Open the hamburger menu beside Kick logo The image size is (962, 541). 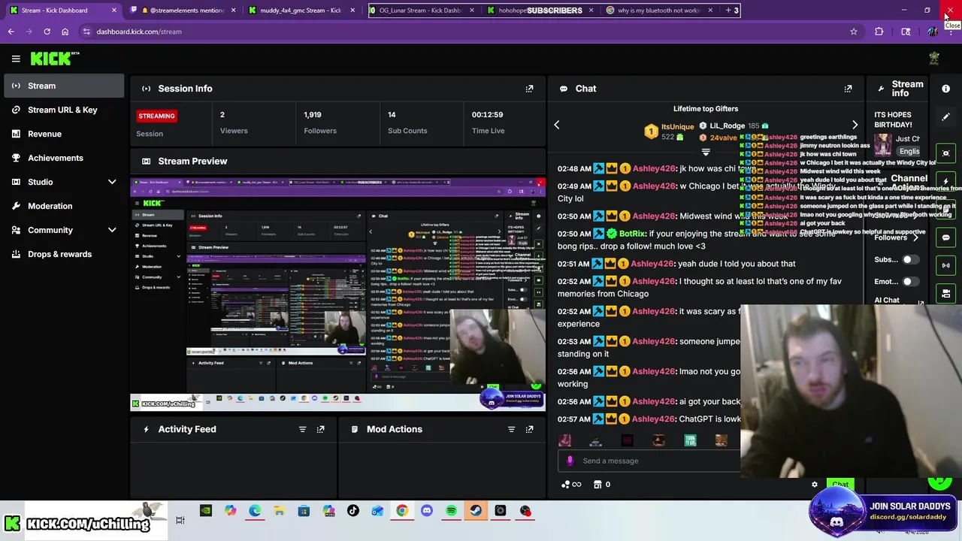16,59
